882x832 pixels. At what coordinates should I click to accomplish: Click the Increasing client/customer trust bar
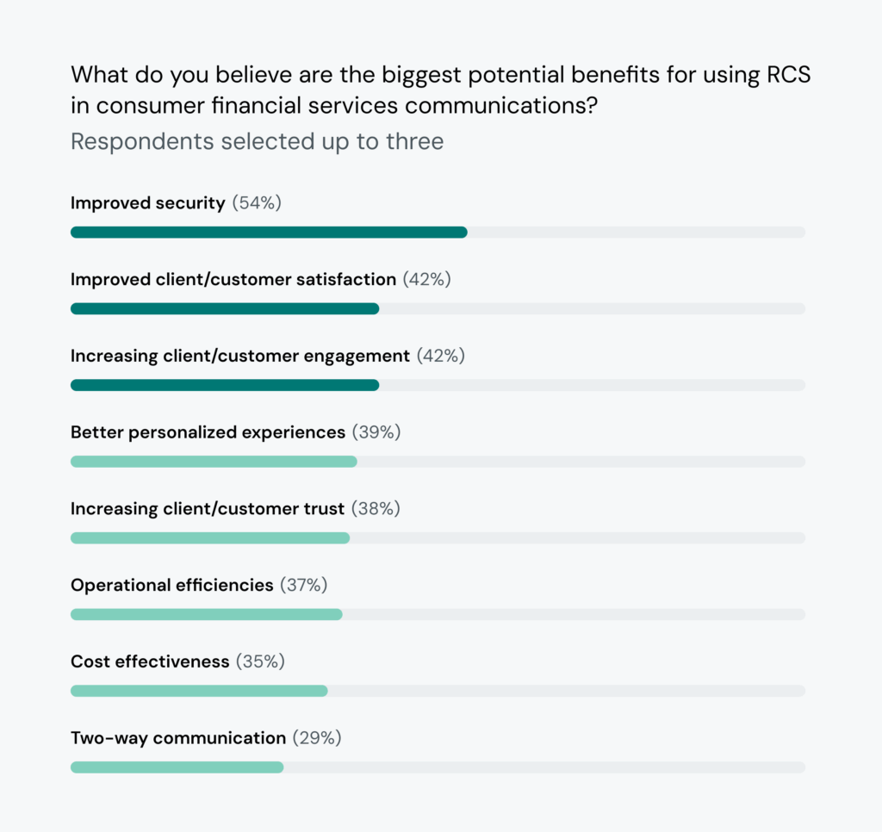438,538
